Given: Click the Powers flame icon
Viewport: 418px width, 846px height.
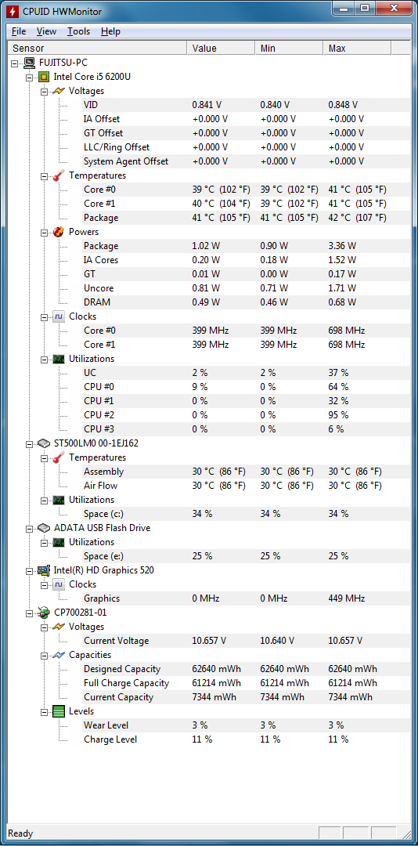Looking at the screenshot, I should point(59,232).
